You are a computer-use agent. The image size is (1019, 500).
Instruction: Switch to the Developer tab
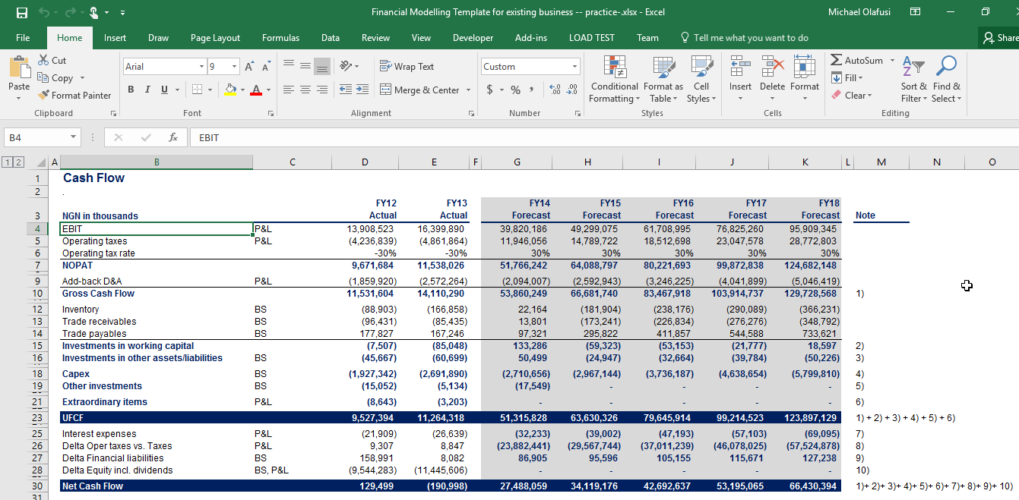pos(473,38)
